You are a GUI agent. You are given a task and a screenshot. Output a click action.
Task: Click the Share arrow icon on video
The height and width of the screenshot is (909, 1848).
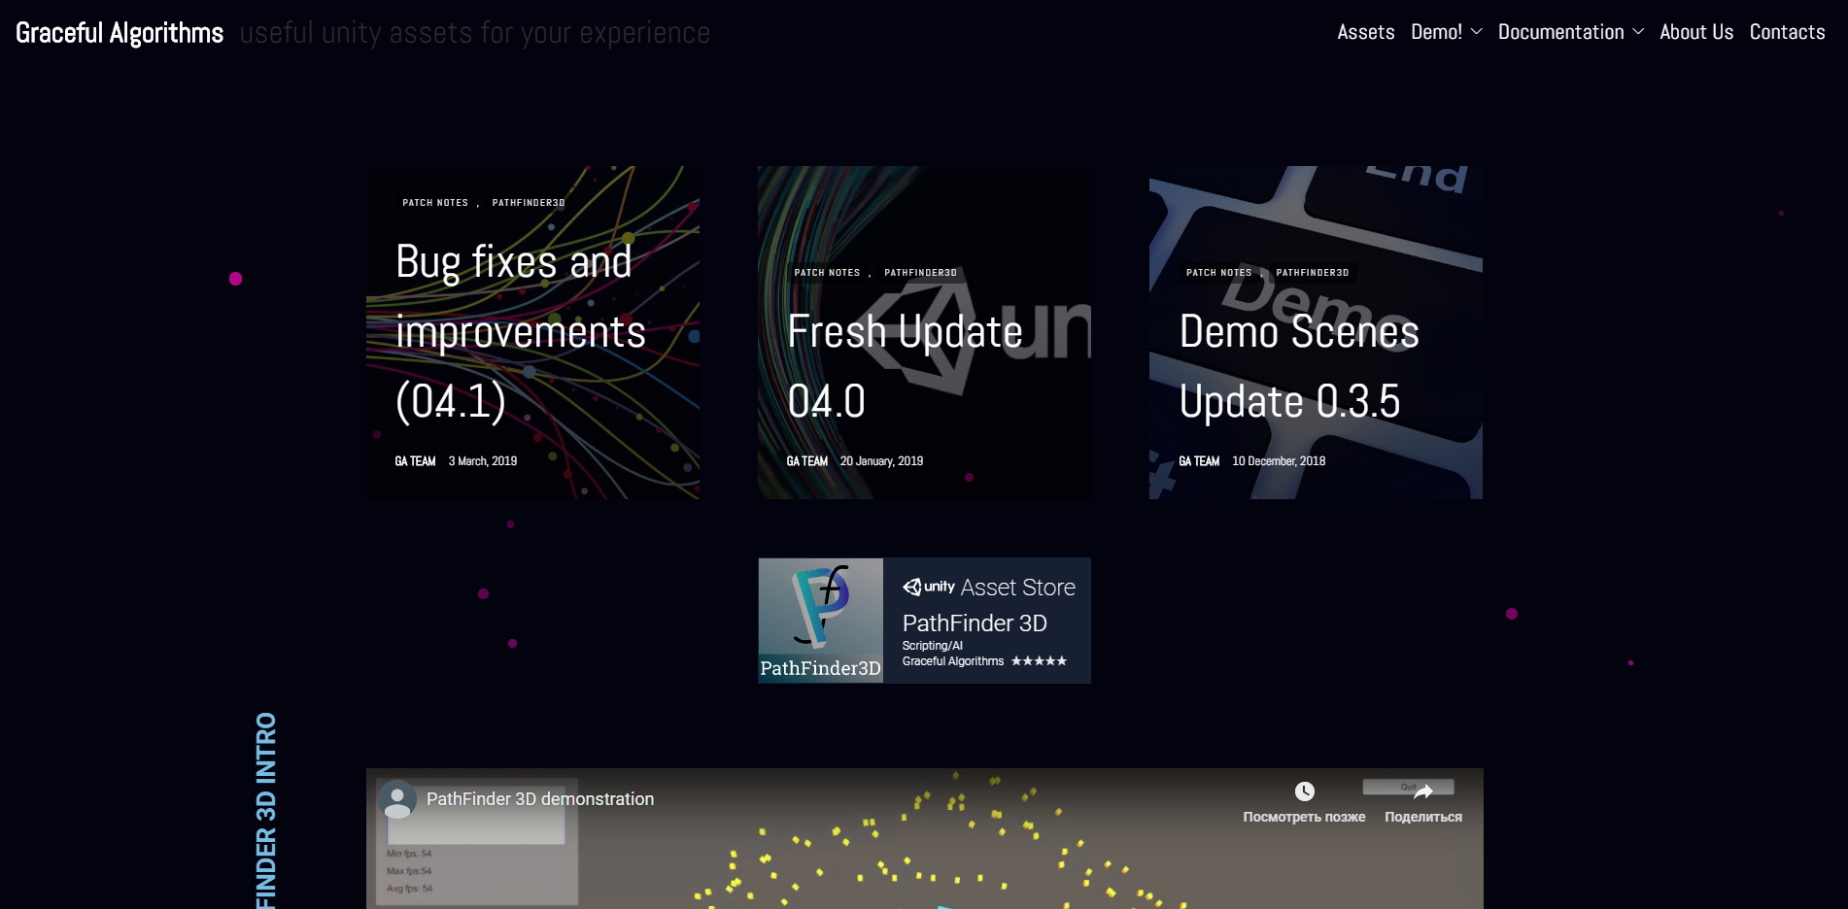coord(1423,792)
